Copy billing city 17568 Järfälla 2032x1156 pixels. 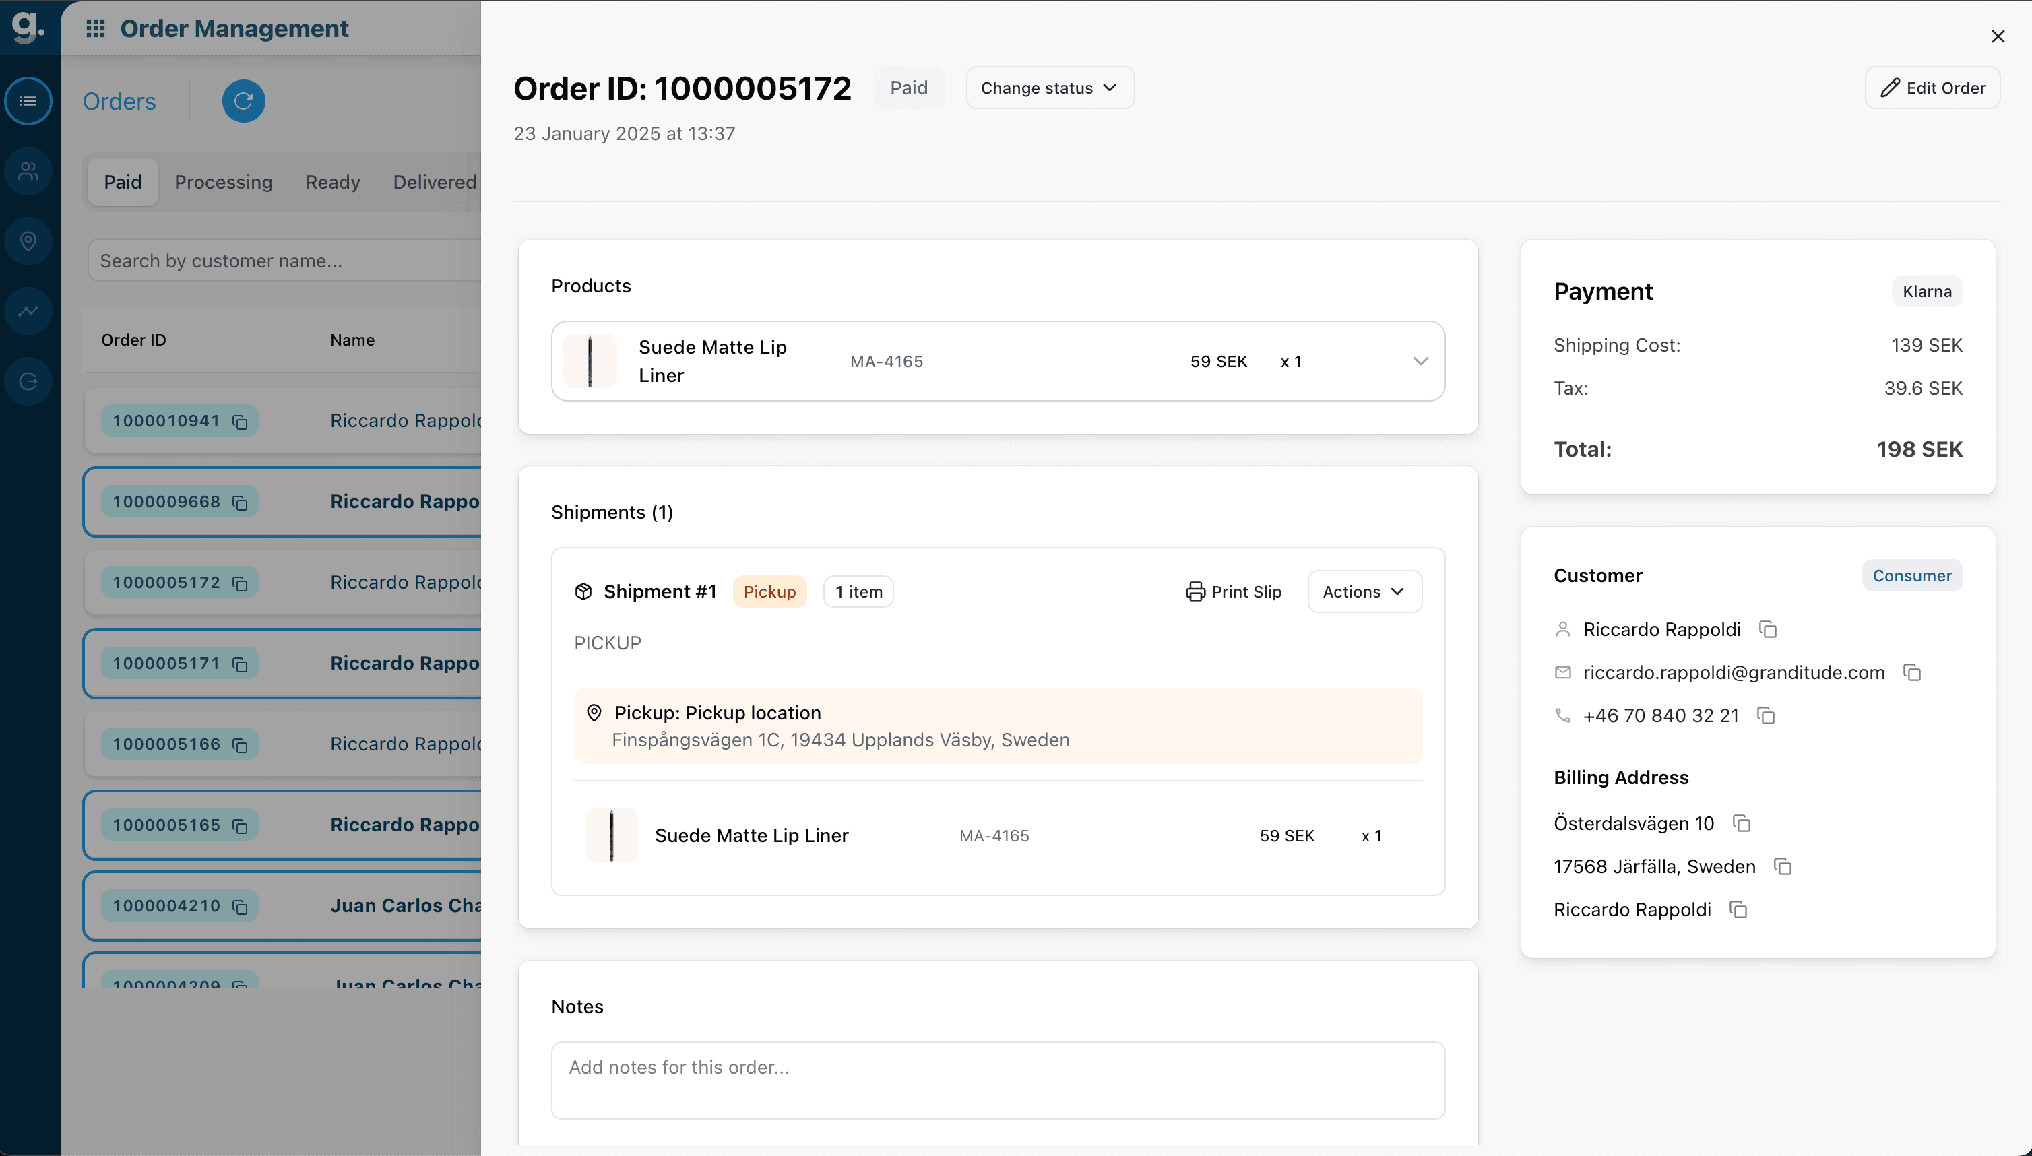click(1783, 866)
